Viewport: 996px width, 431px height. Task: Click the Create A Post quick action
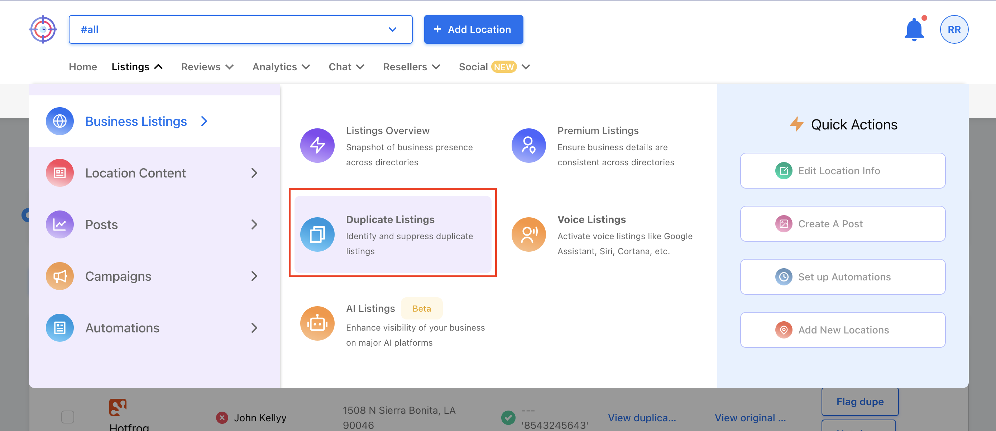pos(843,224)
